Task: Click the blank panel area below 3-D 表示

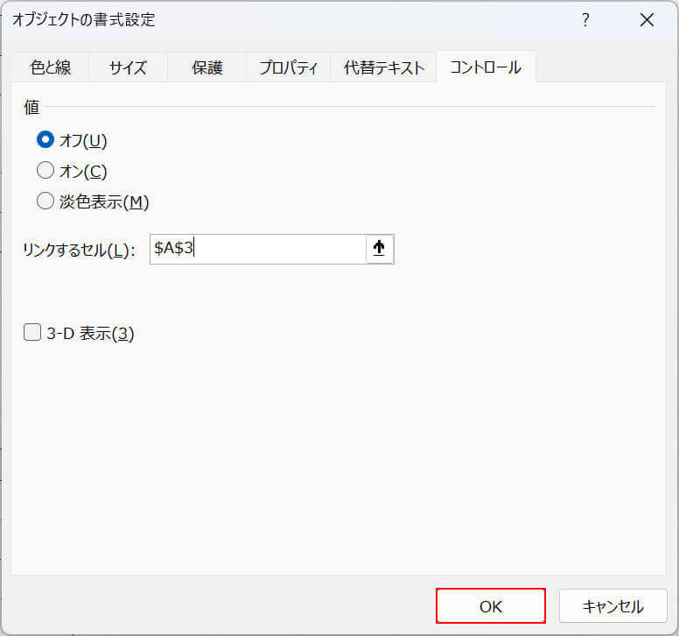Action: click(x=332, y=456)
